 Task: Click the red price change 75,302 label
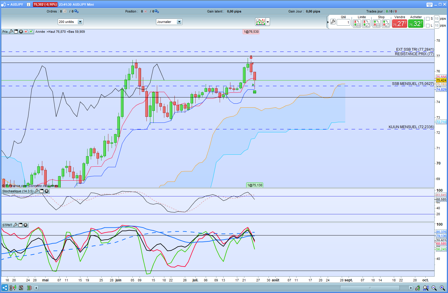(x=45, y=4)
